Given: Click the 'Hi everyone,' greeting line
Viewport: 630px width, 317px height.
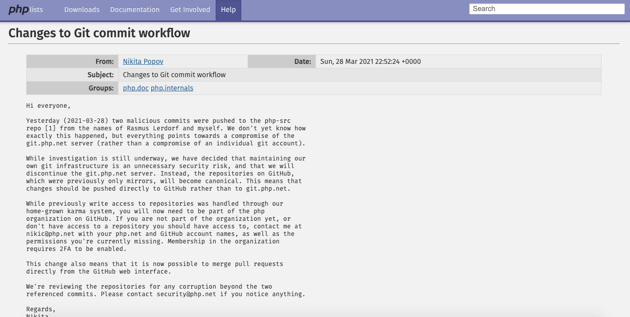Looking at the screenshot, I should [48, 106].
